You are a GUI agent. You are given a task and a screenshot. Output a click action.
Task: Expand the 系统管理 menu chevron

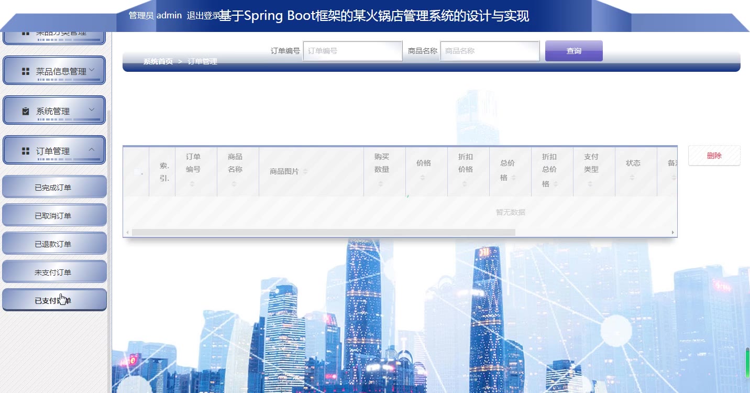pos(92,110)
